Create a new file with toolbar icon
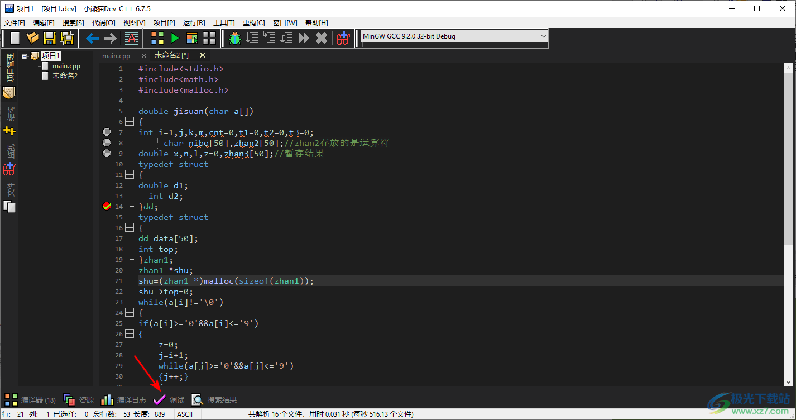The image size is (796, 420). coord(15,38)
